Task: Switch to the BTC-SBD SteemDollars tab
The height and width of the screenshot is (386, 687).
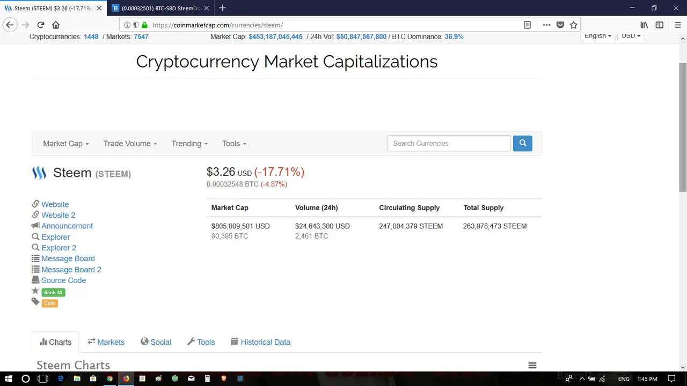Action: [160, 8]
